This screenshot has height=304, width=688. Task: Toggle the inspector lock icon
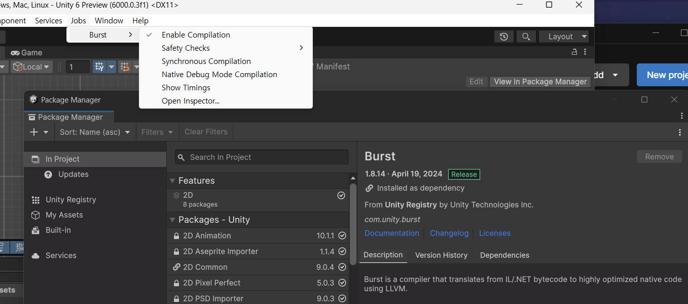tap(574, 52)
